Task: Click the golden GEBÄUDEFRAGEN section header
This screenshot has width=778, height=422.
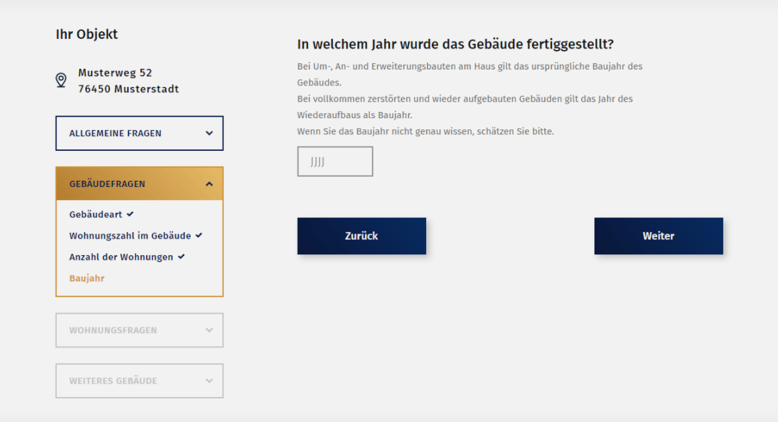Action: point(107,184)
